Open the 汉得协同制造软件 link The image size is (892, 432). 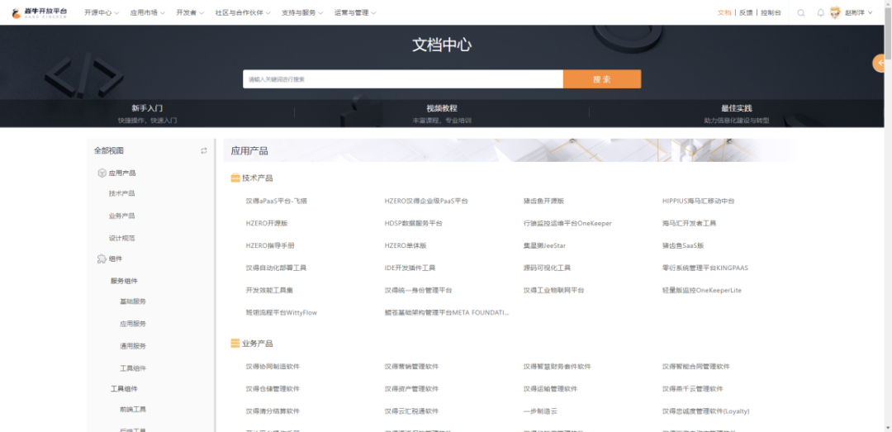coord(273,367)
